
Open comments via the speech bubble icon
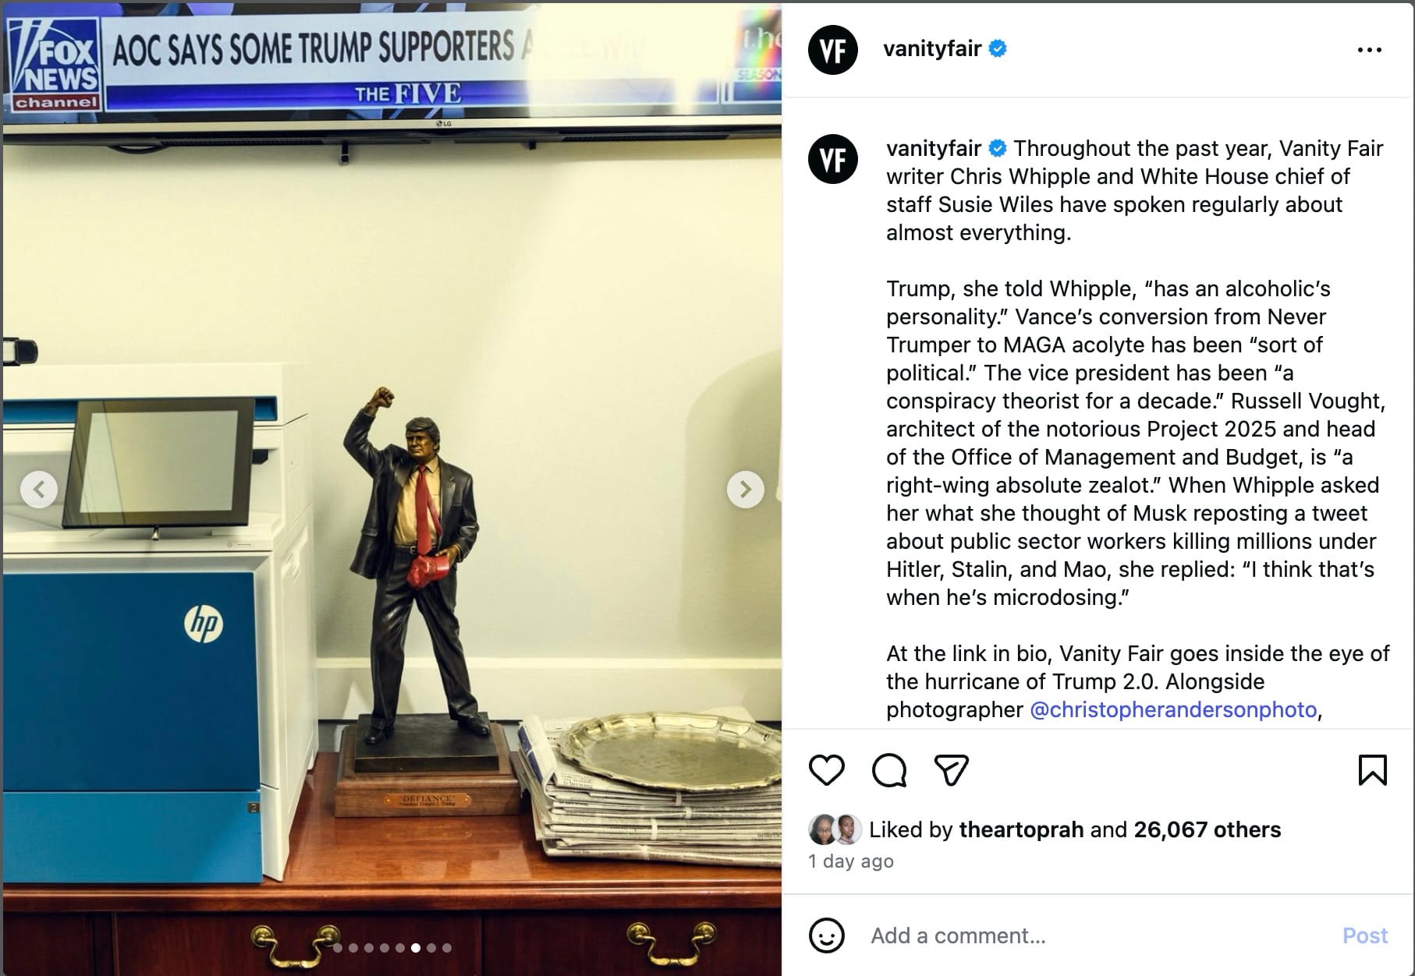tap(889, 770)
